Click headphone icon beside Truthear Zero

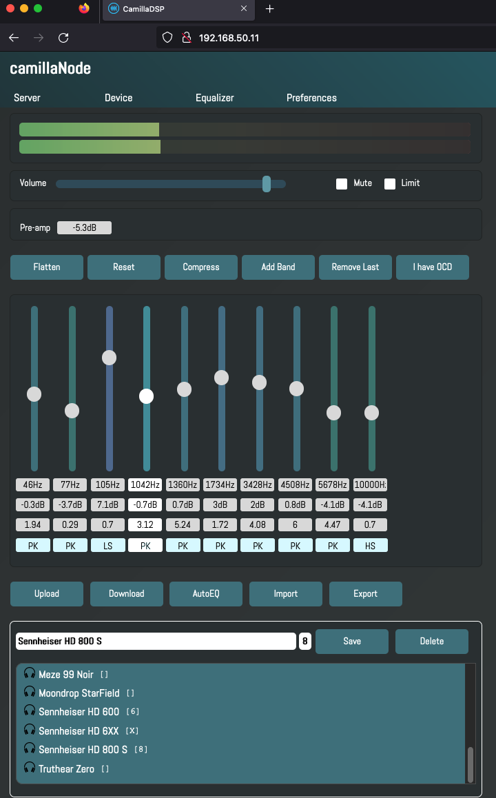[30, 768]
